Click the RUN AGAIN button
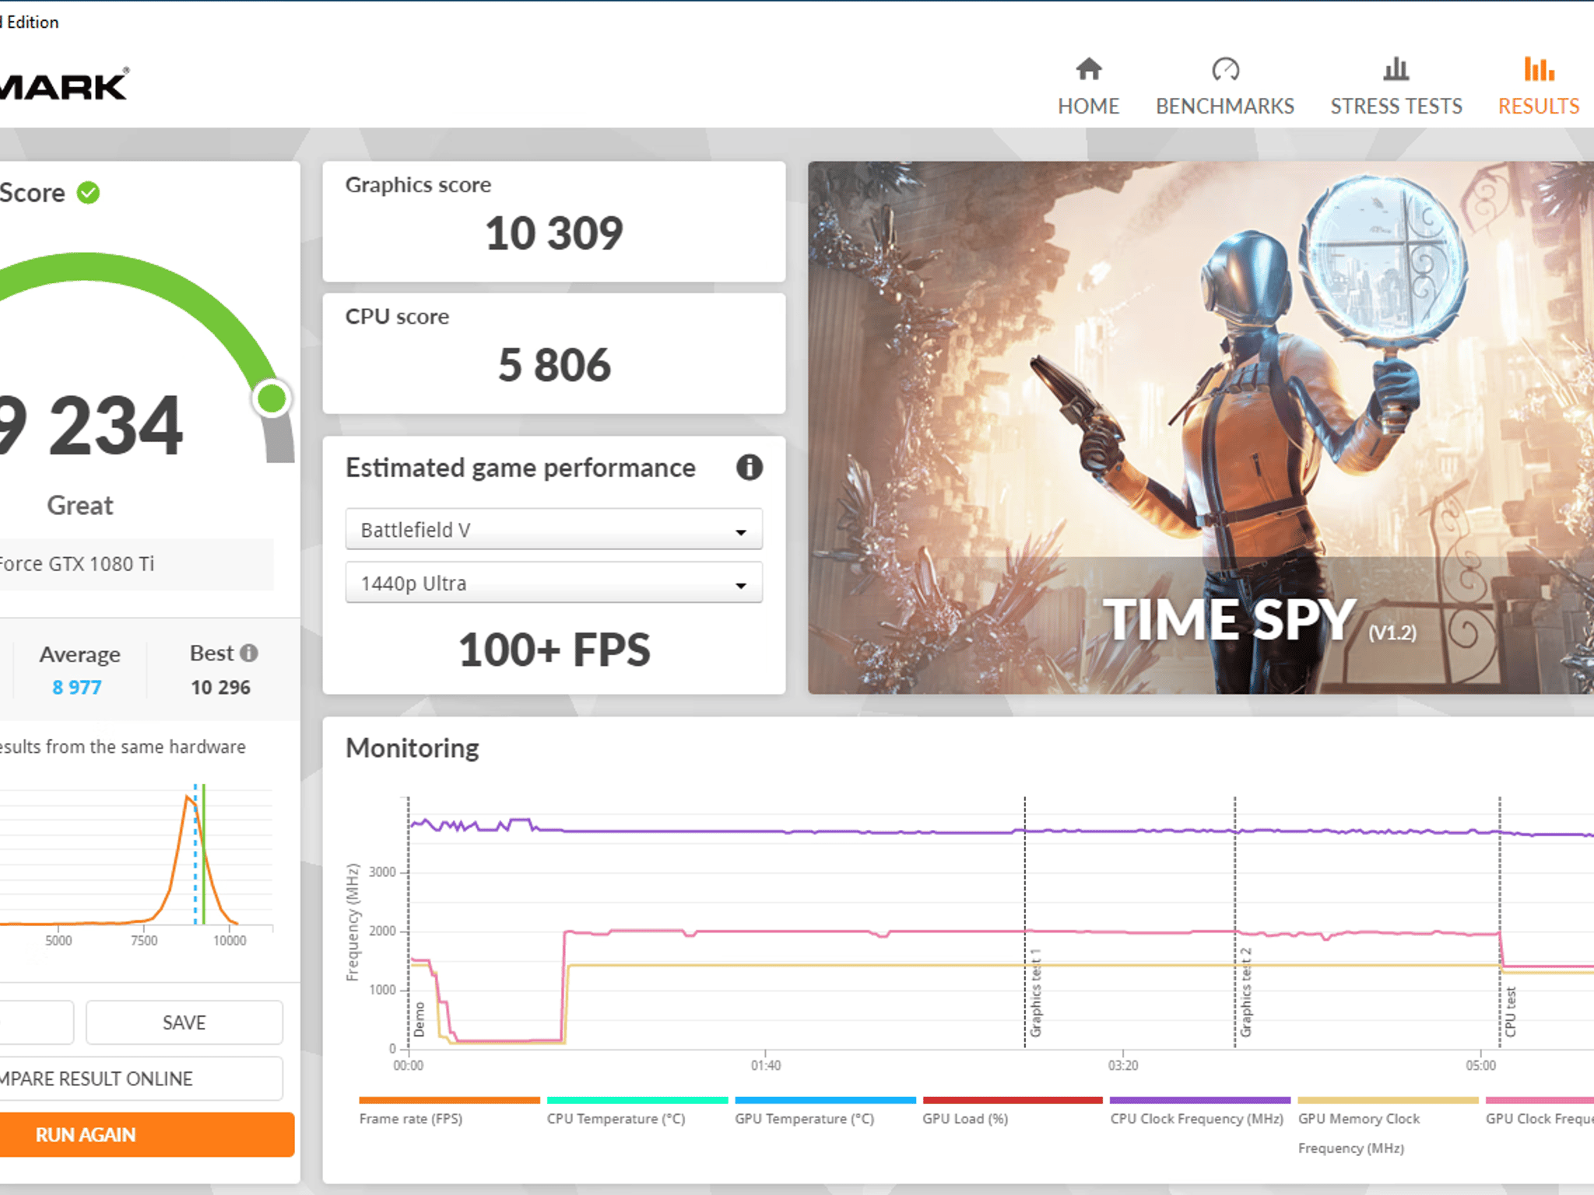This screenshot has height=1195, width=1594. point(147,1134)
